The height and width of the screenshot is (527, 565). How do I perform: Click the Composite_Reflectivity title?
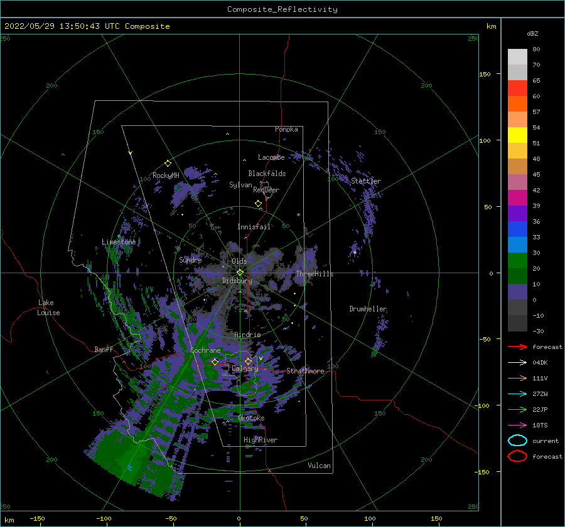pyautogui.click(x=282, y=9)
